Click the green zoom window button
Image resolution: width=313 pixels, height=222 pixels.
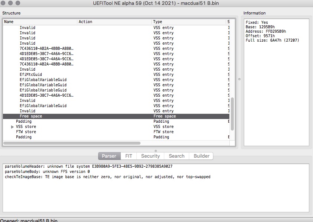(x=18, y=3)
